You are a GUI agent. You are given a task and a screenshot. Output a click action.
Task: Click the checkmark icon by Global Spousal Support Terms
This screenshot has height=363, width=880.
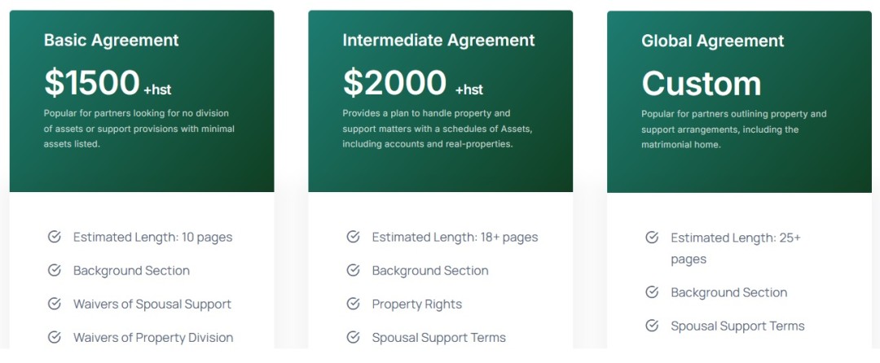[x=652, y=326]
